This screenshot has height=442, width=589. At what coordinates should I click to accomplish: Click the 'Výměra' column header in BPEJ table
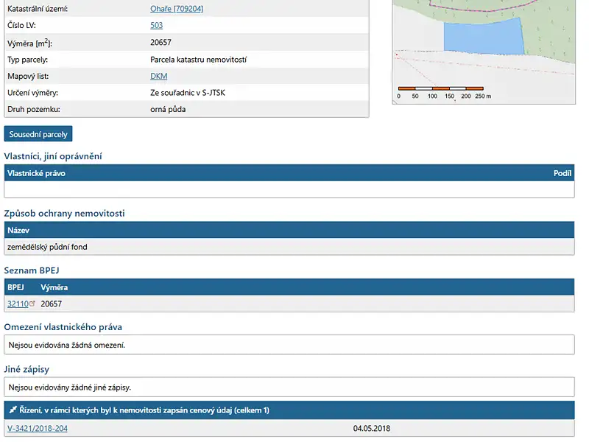tap(54, 287)
